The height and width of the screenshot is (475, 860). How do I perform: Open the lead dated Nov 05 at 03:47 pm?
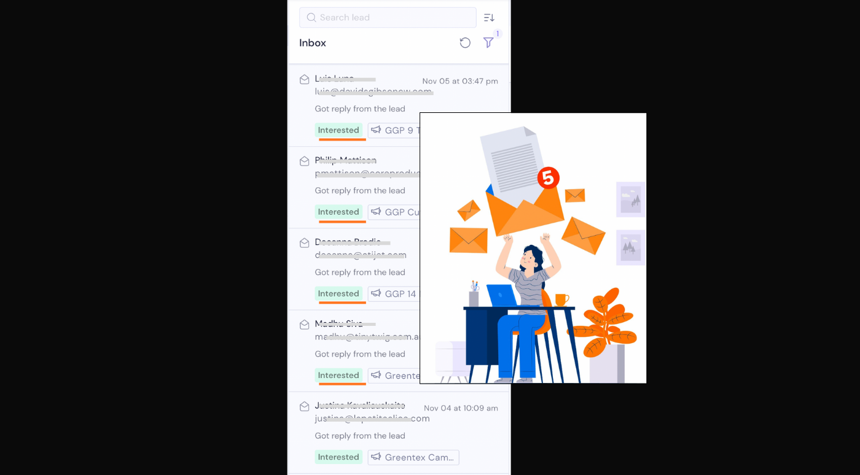399,106
